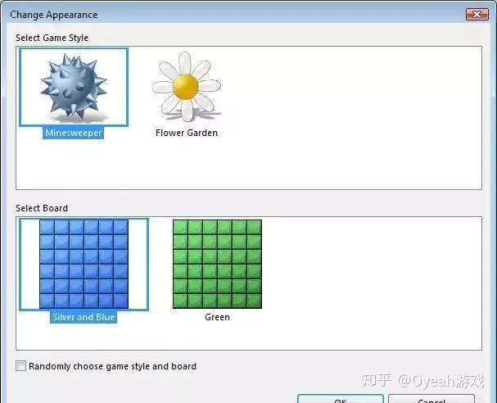The height and width of the screenshot is (403, 497).
Task: Enable Randomly choose game style and board
Action: click(21, 366)
